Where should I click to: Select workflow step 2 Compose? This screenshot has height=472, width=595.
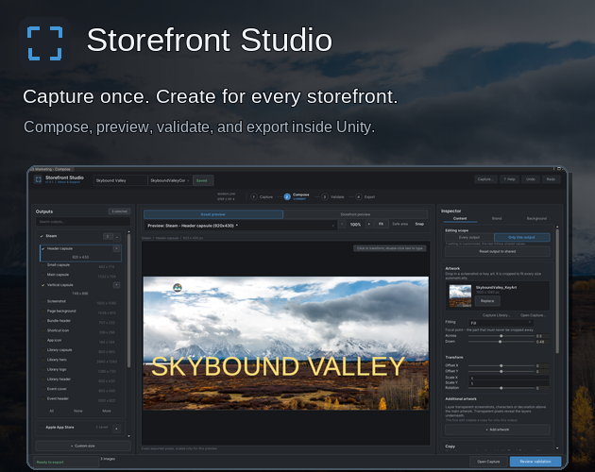point(297,196)
